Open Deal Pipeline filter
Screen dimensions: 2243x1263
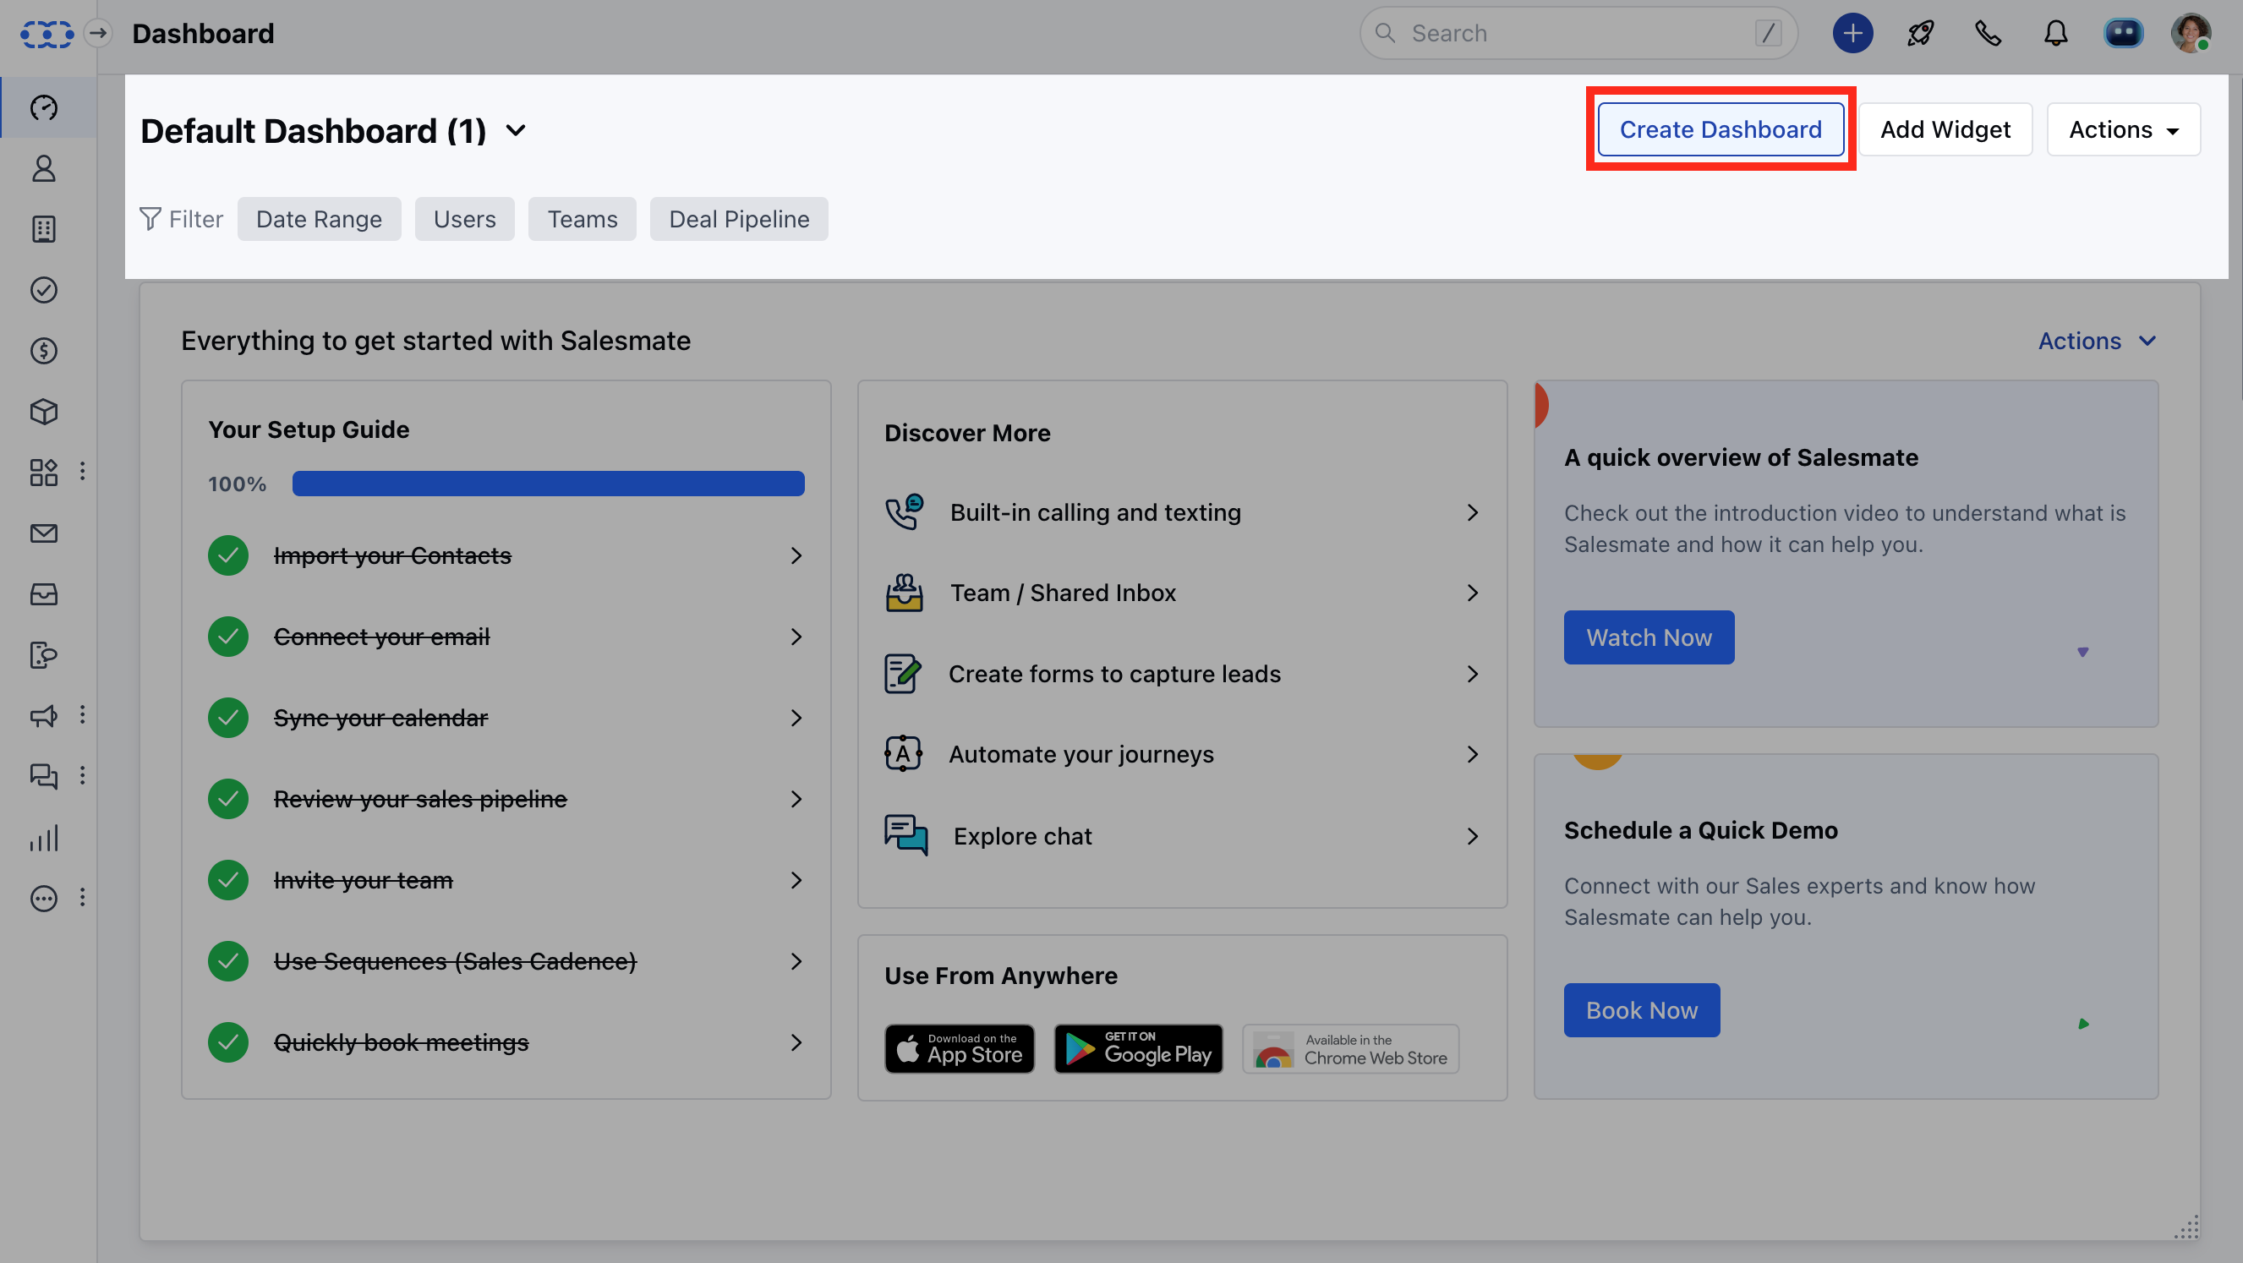(738, 218)
